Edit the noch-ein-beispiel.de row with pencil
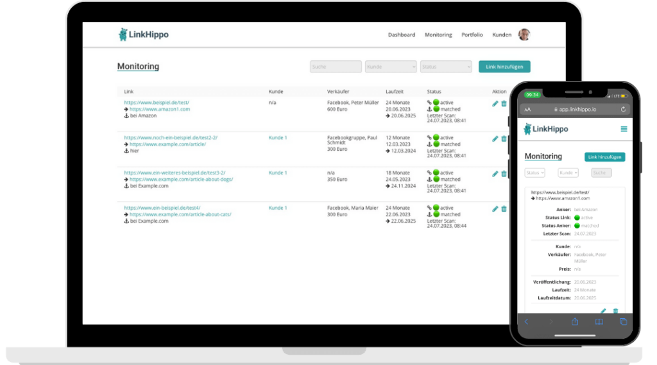Viewport: 657px width, 365px height. coord(495,139)
